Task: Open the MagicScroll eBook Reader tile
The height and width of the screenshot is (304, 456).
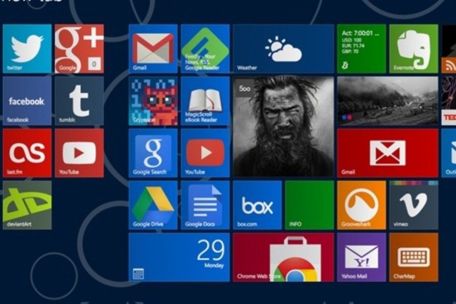Action: pos(205,101)
